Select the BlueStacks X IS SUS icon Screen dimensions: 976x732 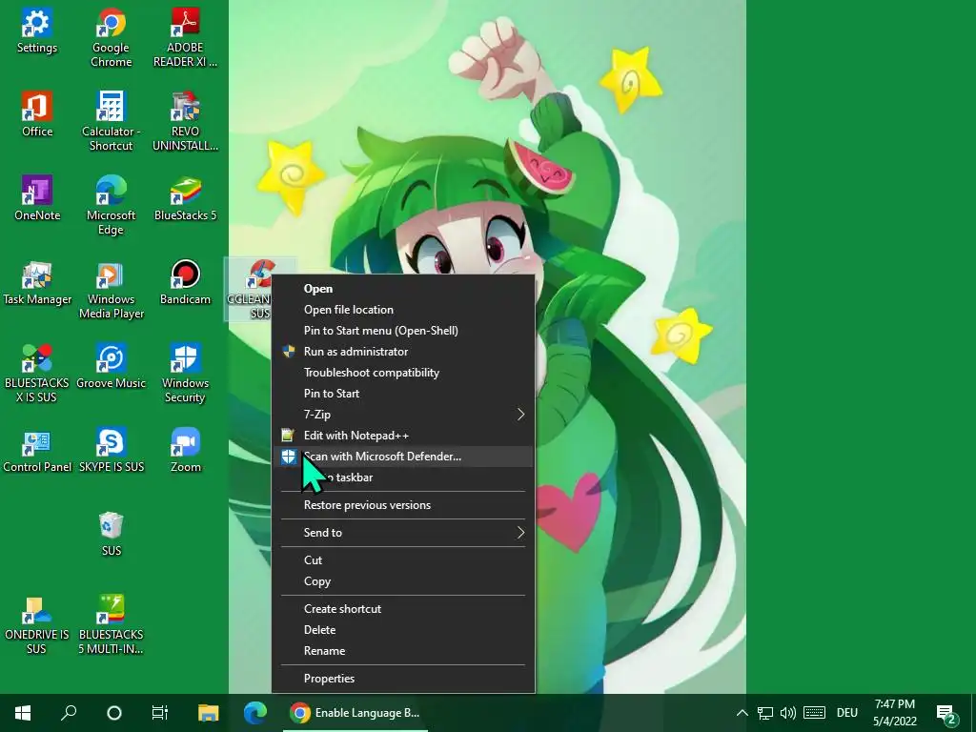tap(37, 374)
